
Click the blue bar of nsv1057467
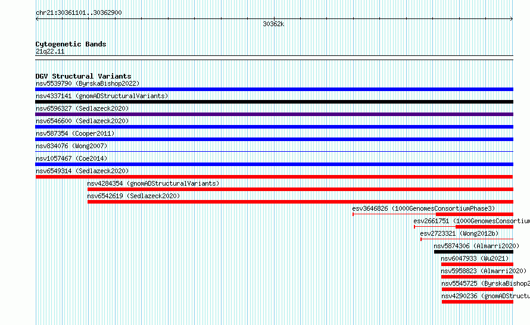[x=274, y=164]
